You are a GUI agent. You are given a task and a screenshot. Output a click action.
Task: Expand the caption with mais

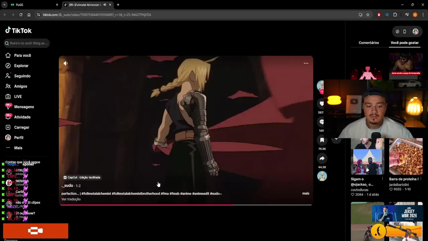(306, 193)
